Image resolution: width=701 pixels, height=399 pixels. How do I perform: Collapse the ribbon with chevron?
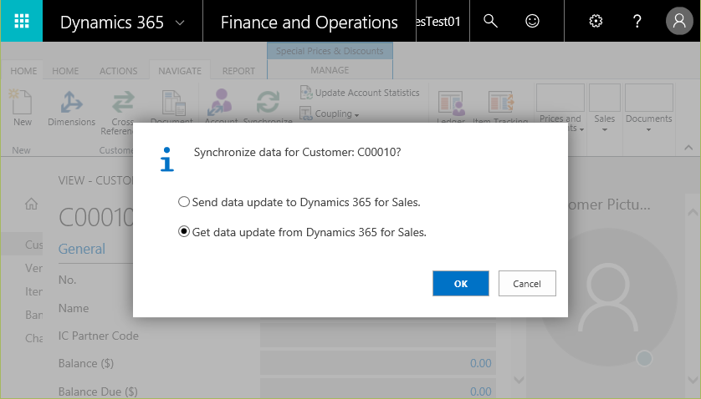(688, 148)
